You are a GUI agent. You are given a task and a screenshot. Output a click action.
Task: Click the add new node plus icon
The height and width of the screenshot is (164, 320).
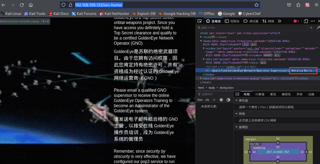pos(311,28)
